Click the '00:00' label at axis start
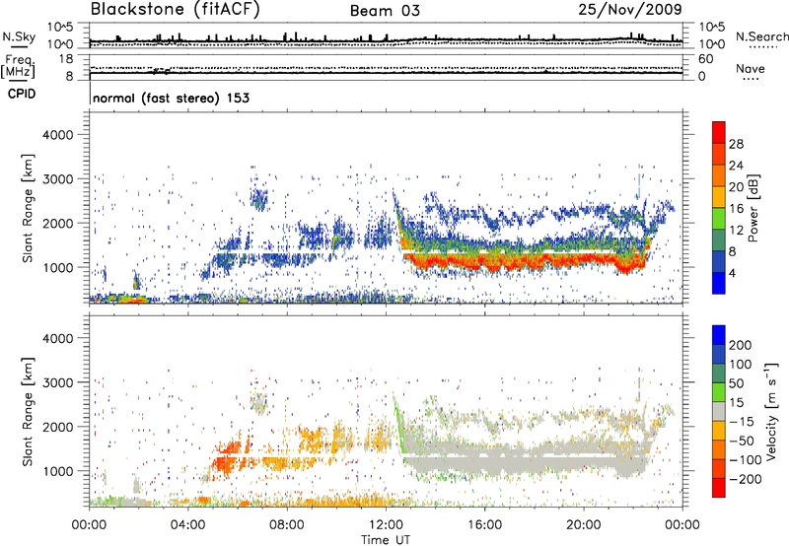The width and height of the screenshot is (789, 546). (90, 525)
